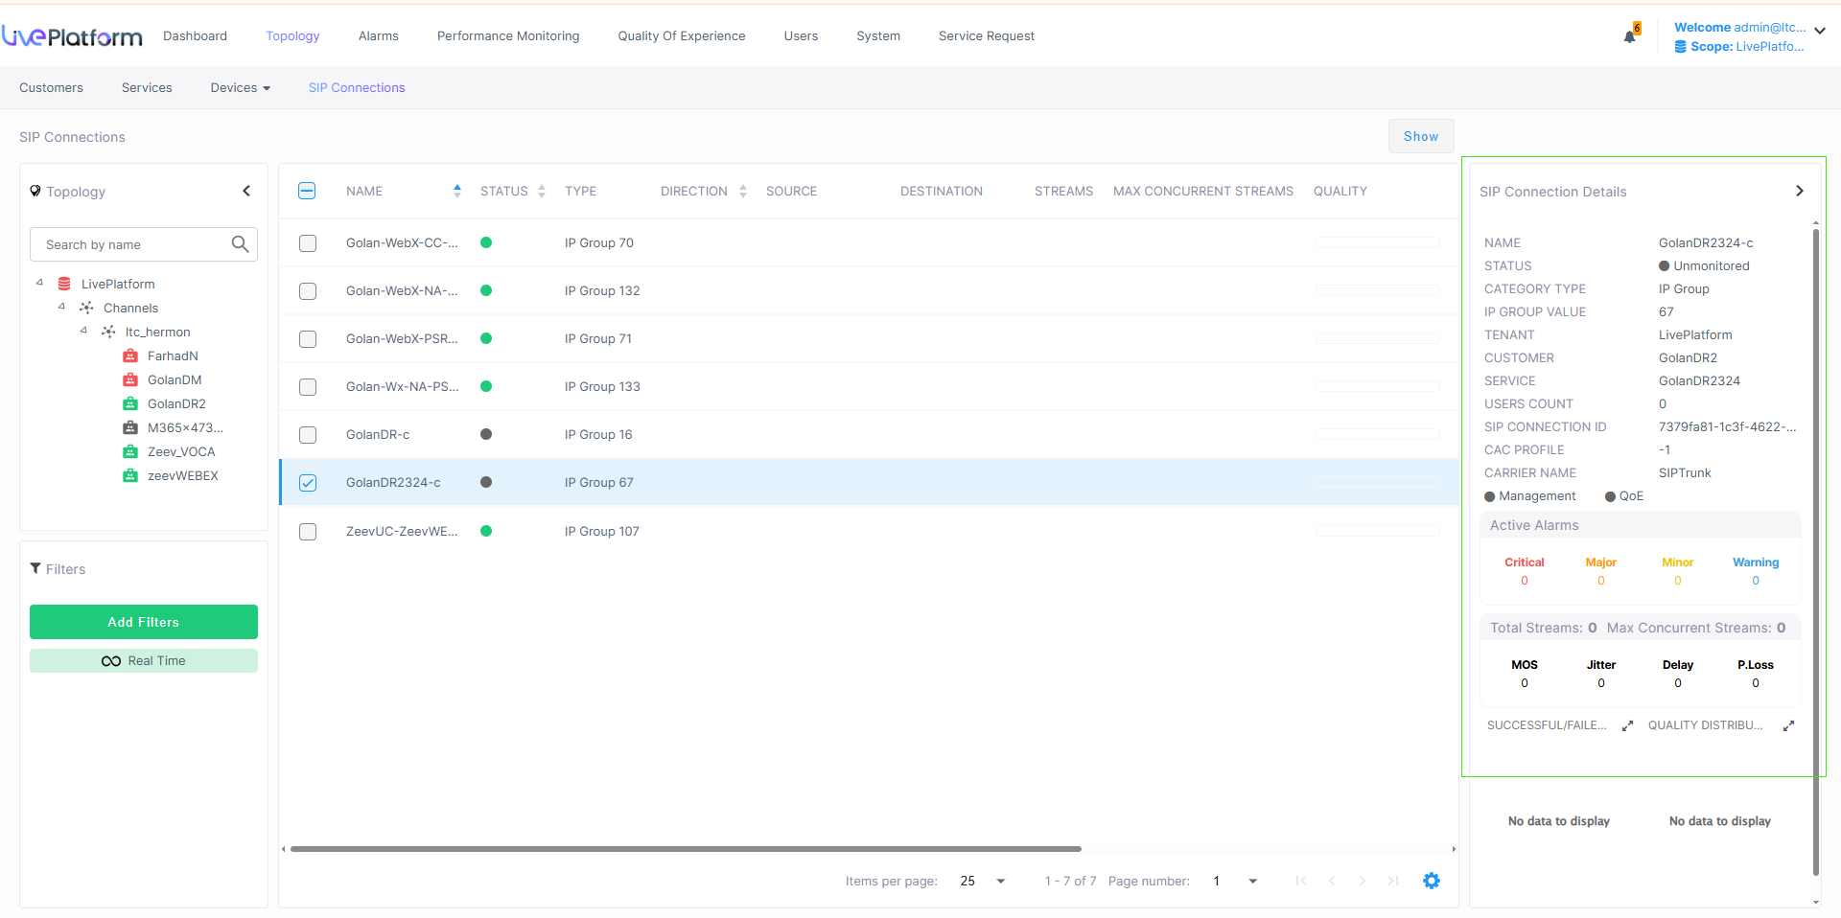The height and width of the screenshot is (918, 1841).
Task: Open table settings gear icon
Action: 1431,881
